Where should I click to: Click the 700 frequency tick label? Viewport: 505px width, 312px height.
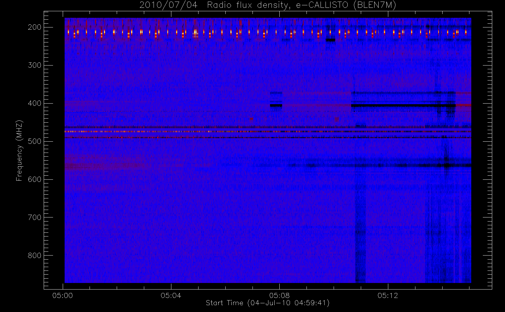35,217
